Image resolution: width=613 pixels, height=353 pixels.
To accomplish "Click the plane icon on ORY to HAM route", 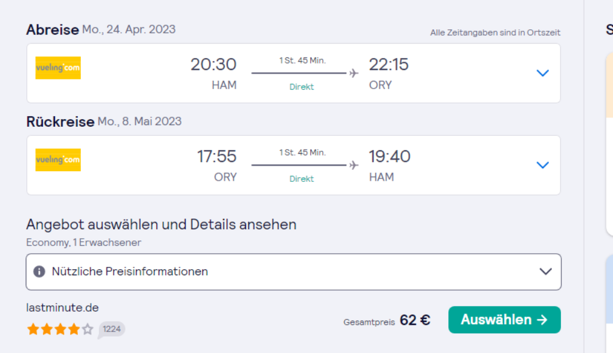I will 354,165.
